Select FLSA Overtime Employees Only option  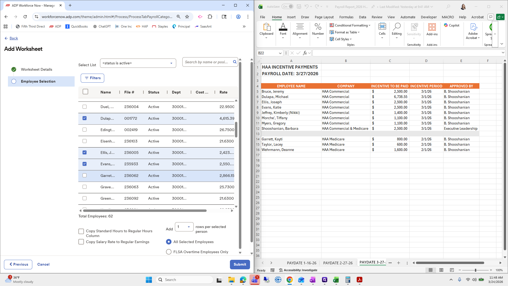[x=169, y=252]
